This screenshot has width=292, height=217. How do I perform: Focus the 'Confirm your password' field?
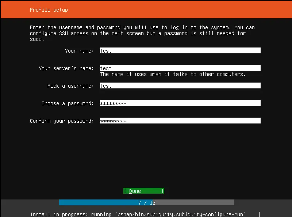(180, 121)
